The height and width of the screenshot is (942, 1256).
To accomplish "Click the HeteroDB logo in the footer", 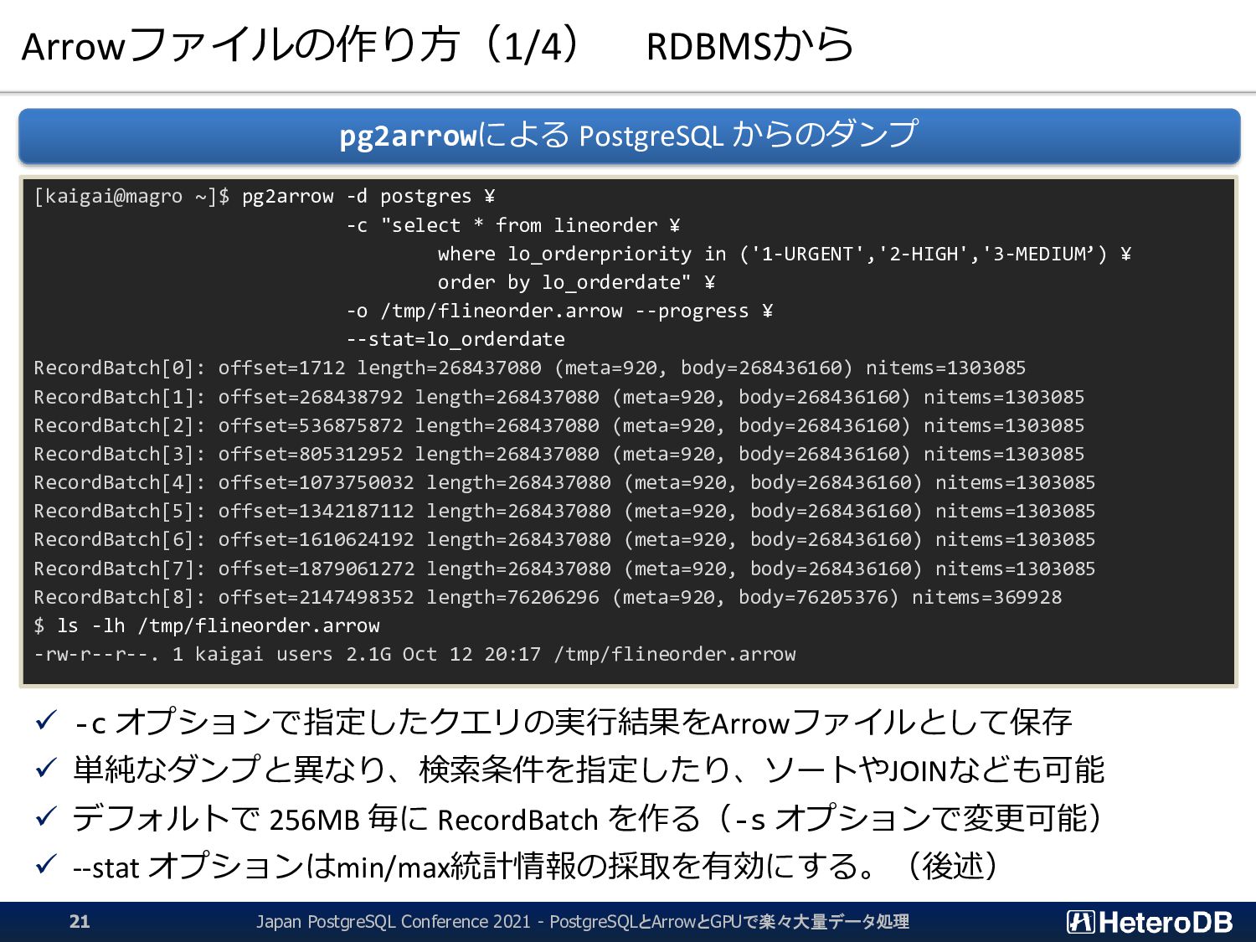I will (1150, 922).
